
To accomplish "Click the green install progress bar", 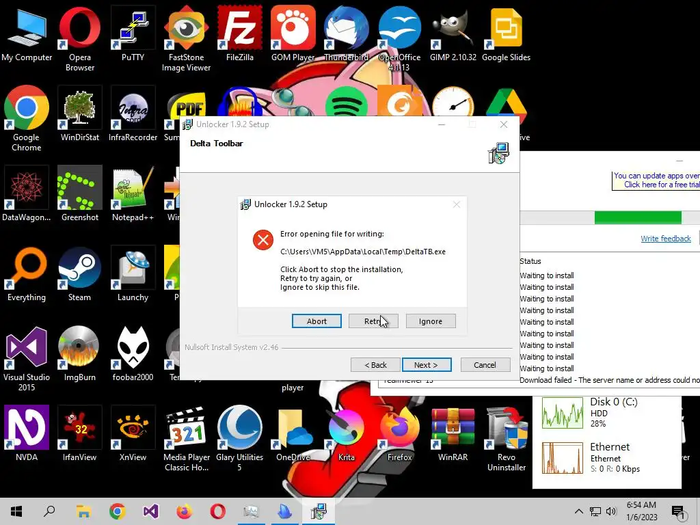I will click(638, 217).
